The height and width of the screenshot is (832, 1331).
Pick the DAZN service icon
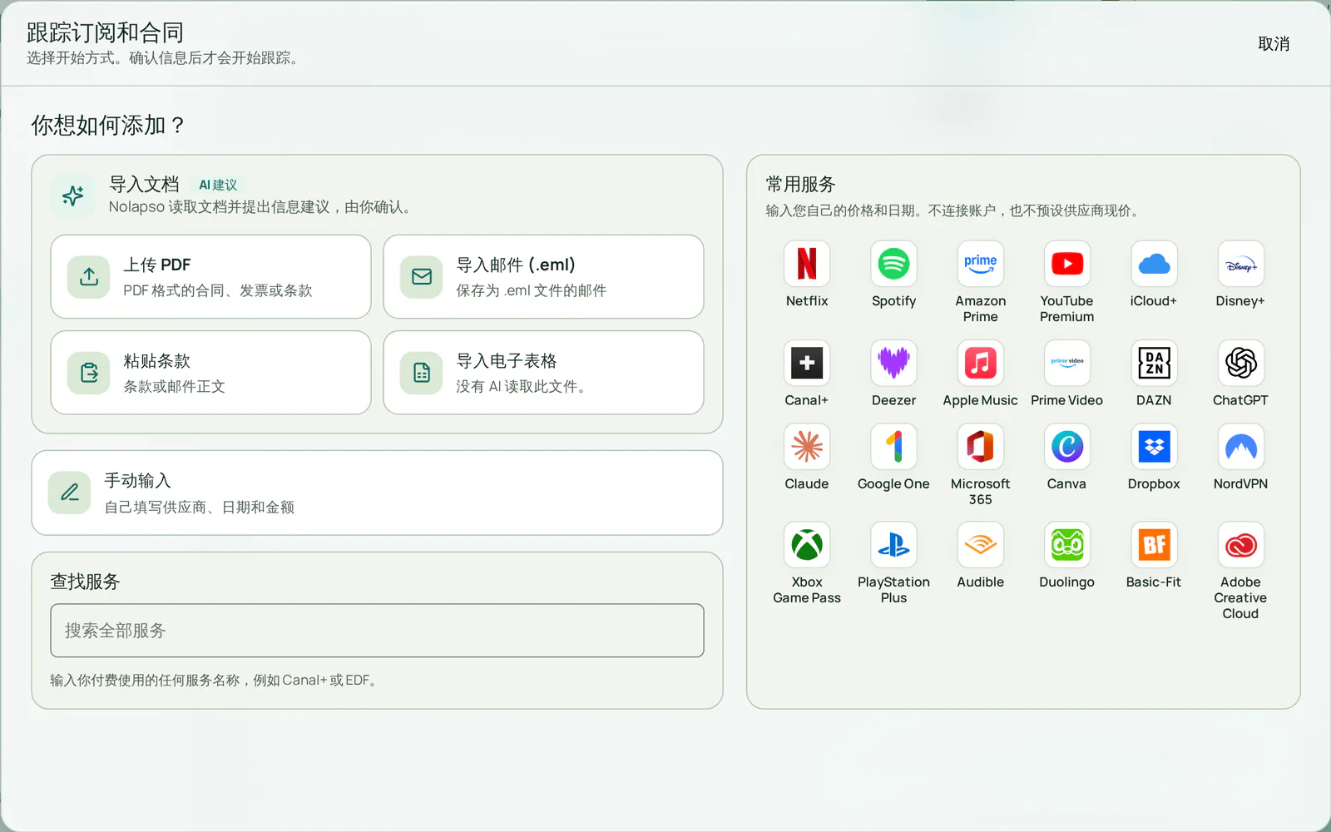click(1154, 363)
